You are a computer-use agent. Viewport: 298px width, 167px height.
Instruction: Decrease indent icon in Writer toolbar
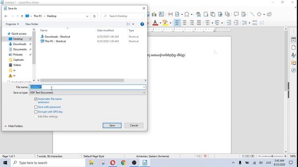[x=236, y=23]
